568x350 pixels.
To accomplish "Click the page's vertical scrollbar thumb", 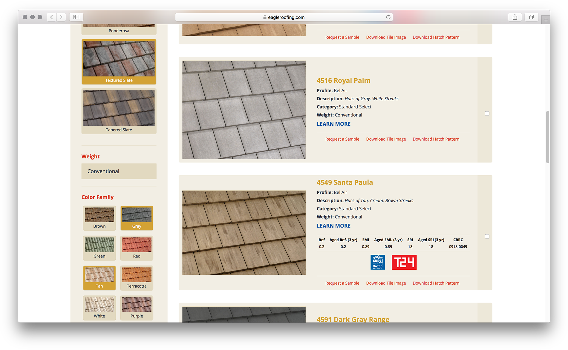I will pos(547,137).
